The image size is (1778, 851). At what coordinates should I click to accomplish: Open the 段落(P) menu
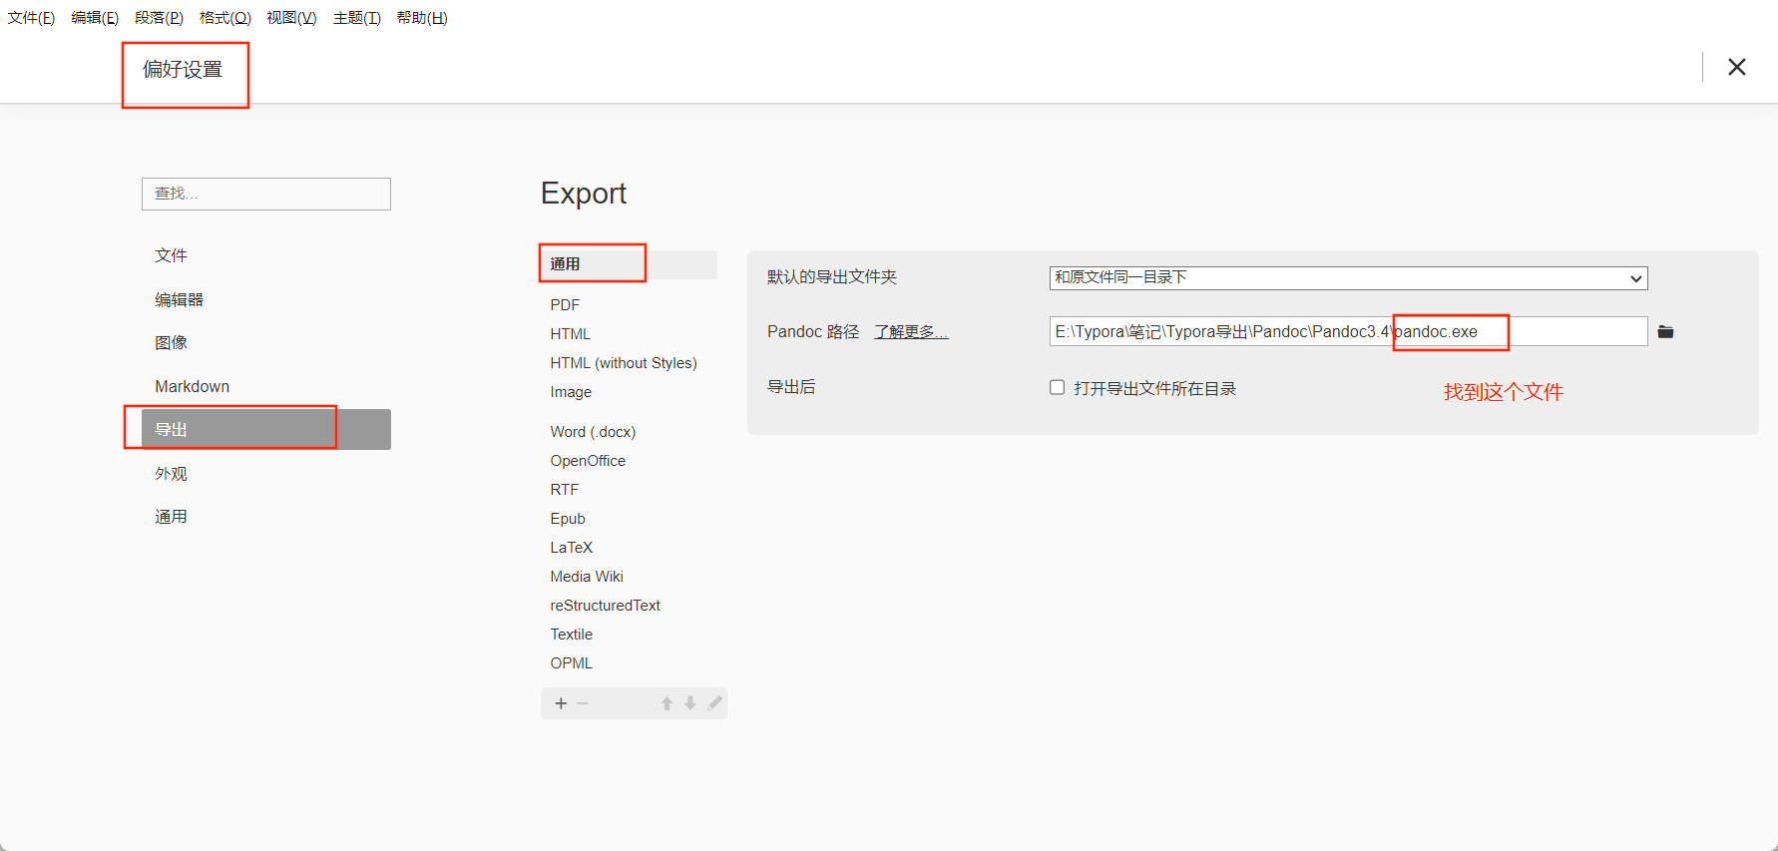click(159, 18)
